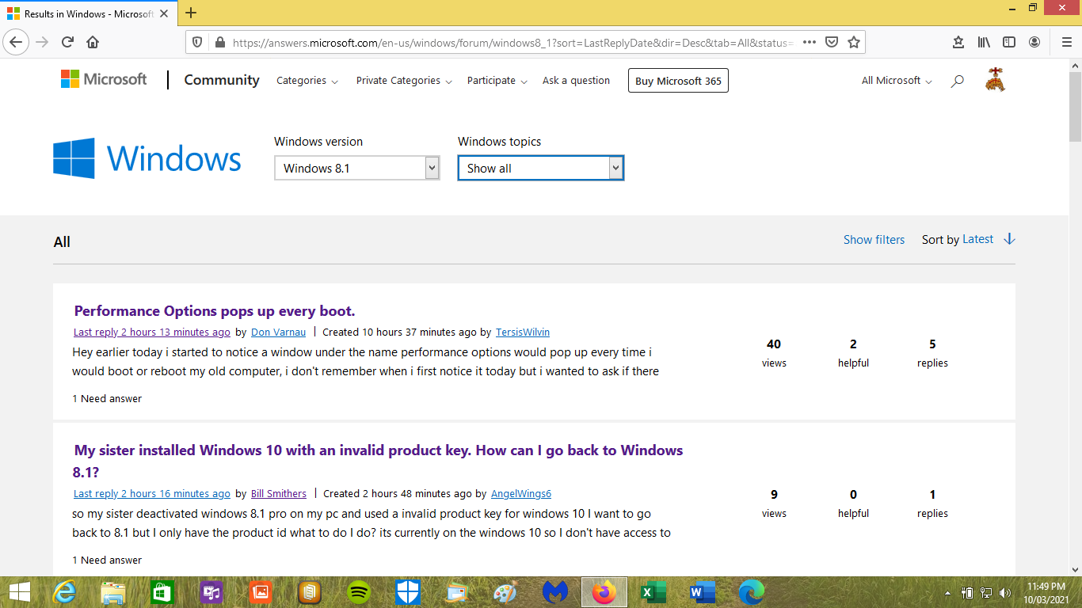Click the search magnifier on Microsoft header

958,81
